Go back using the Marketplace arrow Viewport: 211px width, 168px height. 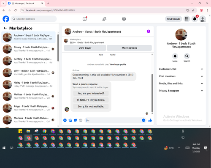[x=5, y=28]
